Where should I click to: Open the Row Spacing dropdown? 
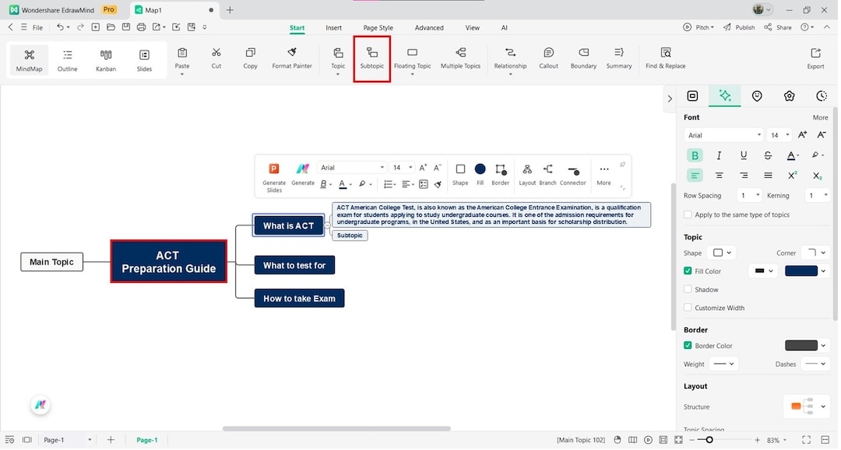coord(749,195)
